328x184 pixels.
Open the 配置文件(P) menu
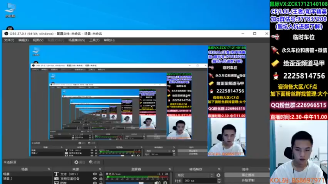click(x=56, y=40)
